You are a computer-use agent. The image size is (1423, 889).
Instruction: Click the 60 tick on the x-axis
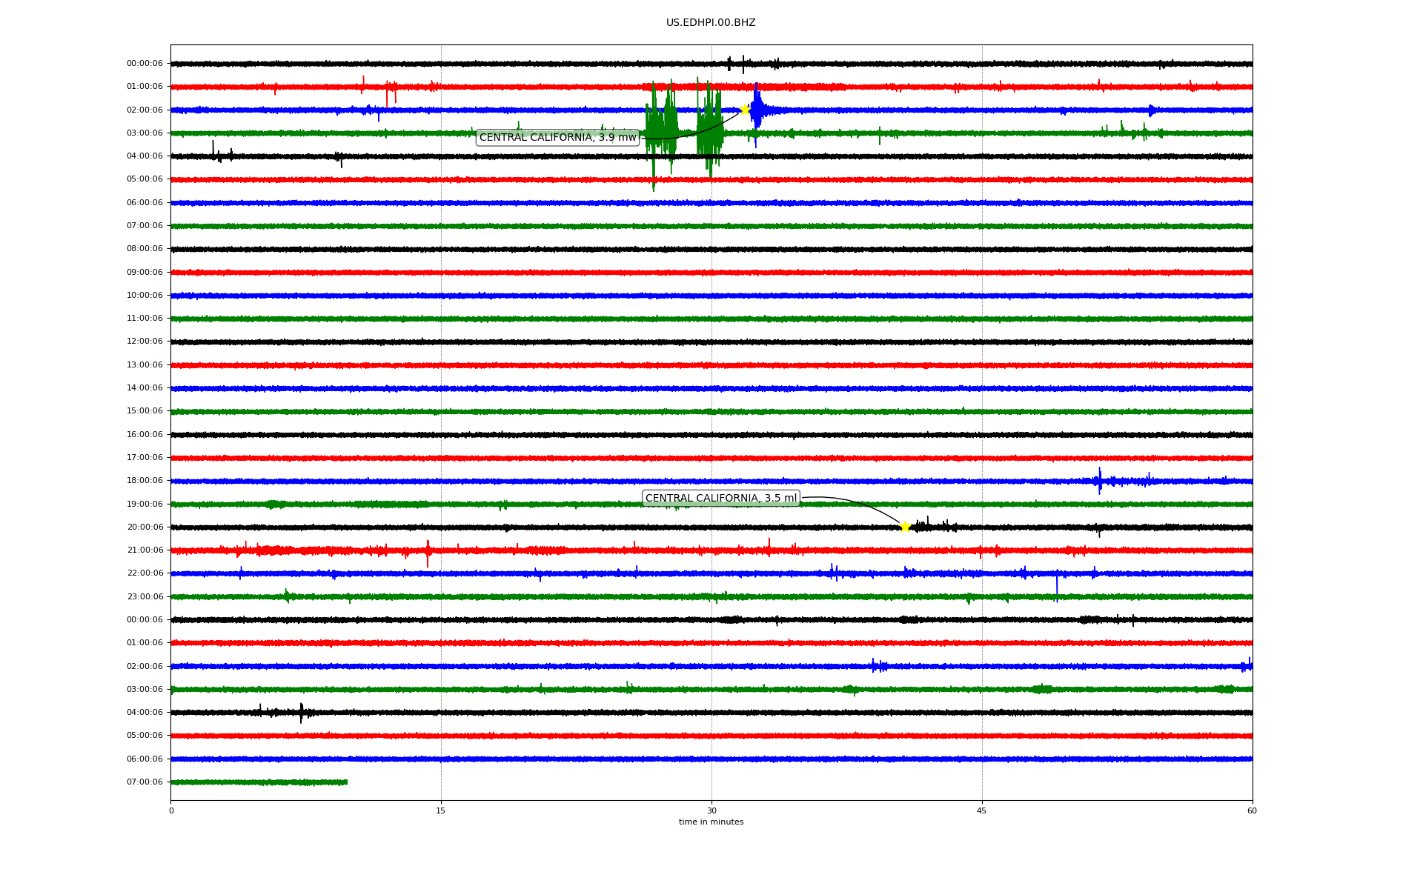(1252, 810)
